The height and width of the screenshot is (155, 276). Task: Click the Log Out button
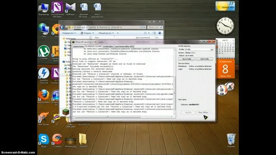(188, 112)
